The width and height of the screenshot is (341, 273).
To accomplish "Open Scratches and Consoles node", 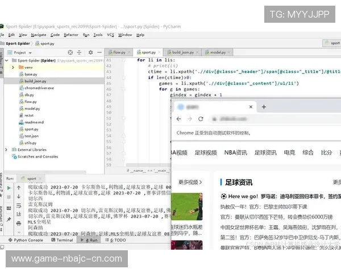I will click(35, 156).
